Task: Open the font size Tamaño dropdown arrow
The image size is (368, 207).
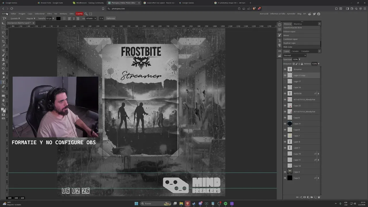Action: point(53,18)
